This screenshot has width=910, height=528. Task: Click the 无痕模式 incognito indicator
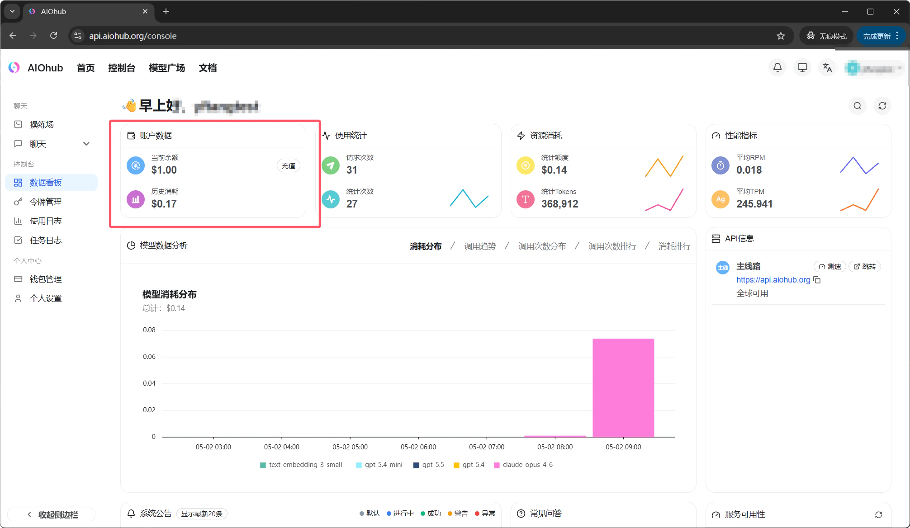827,36
